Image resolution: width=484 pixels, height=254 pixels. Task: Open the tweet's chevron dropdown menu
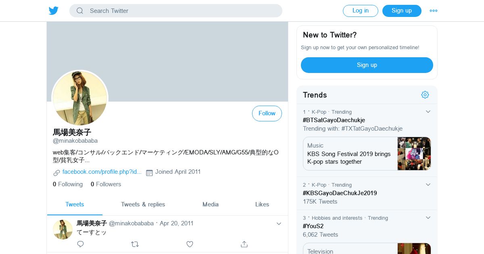pos(279,224)
